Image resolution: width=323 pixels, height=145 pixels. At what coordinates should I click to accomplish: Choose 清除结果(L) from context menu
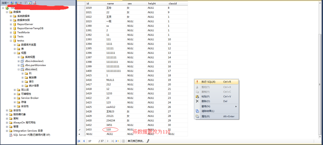[x=216, y=111]
